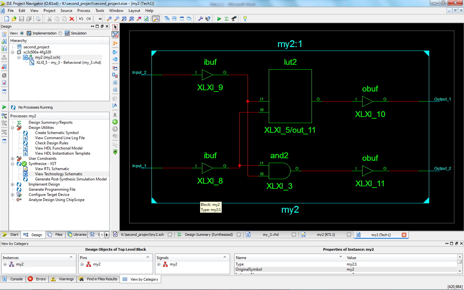The image size is (464, 290).
Task: Open Design Summary (Synthesized) tab
Action: [x=209, y=235]
